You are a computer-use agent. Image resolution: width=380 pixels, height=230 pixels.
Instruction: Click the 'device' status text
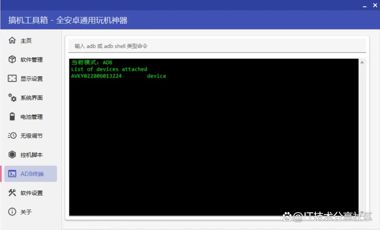click(x=156, y=76)
